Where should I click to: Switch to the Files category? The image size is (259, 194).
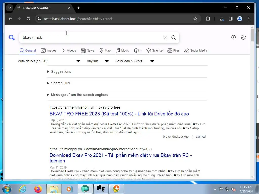tap(174, 51)
